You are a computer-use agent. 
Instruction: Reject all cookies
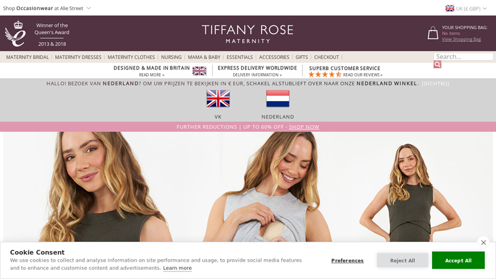tap(402, 260)
